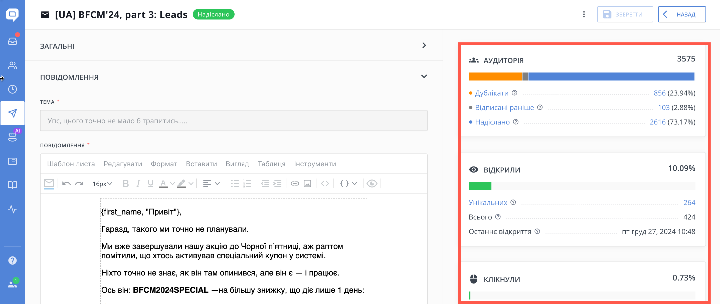Increase indent in the editor

[x=277, y=183]
